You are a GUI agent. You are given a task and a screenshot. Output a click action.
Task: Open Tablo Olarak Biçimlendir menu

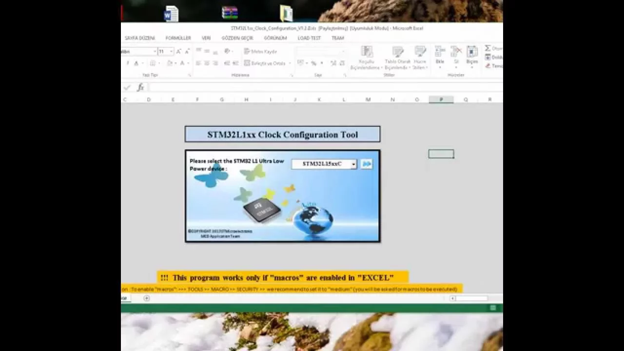[x=398, y=58]
